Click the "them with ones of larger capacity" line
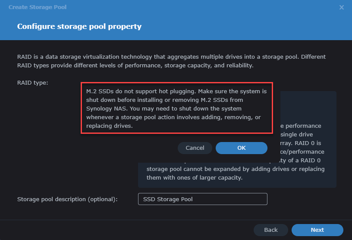 tap(195, 177)
